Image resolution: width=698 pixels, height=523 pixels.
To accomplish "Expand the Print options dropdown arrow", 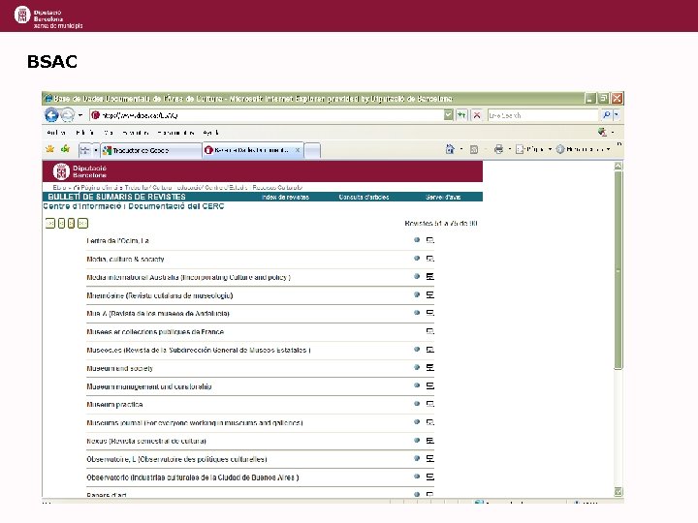I will pyautogui.click(x=510, y=149).
